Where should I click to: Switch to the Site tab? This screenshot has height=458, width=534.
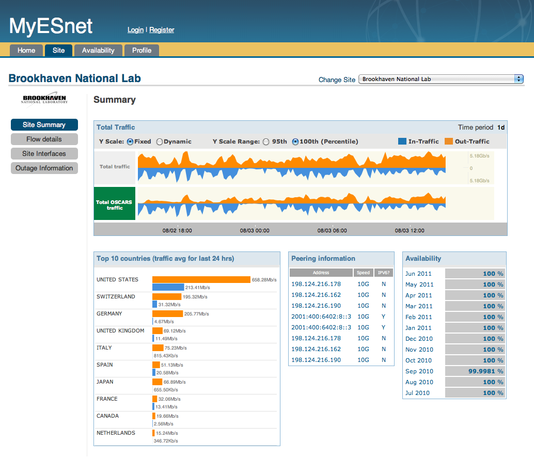[x=58, y=51]
